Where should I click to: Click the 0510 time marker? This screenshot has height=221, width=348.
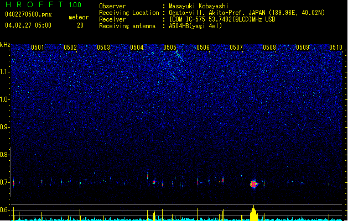[x=336, y=48]
